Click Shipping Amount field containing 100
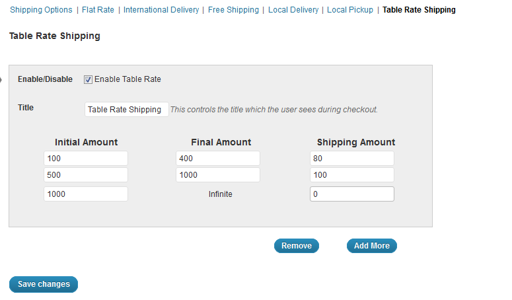This screenshot has width=512, height=300. tap(351, 175)
